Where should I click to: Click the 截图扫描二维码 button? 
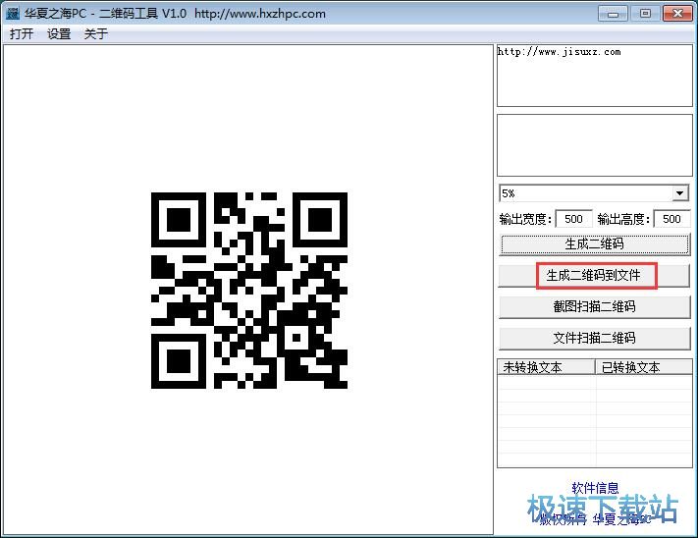point(594,307)
